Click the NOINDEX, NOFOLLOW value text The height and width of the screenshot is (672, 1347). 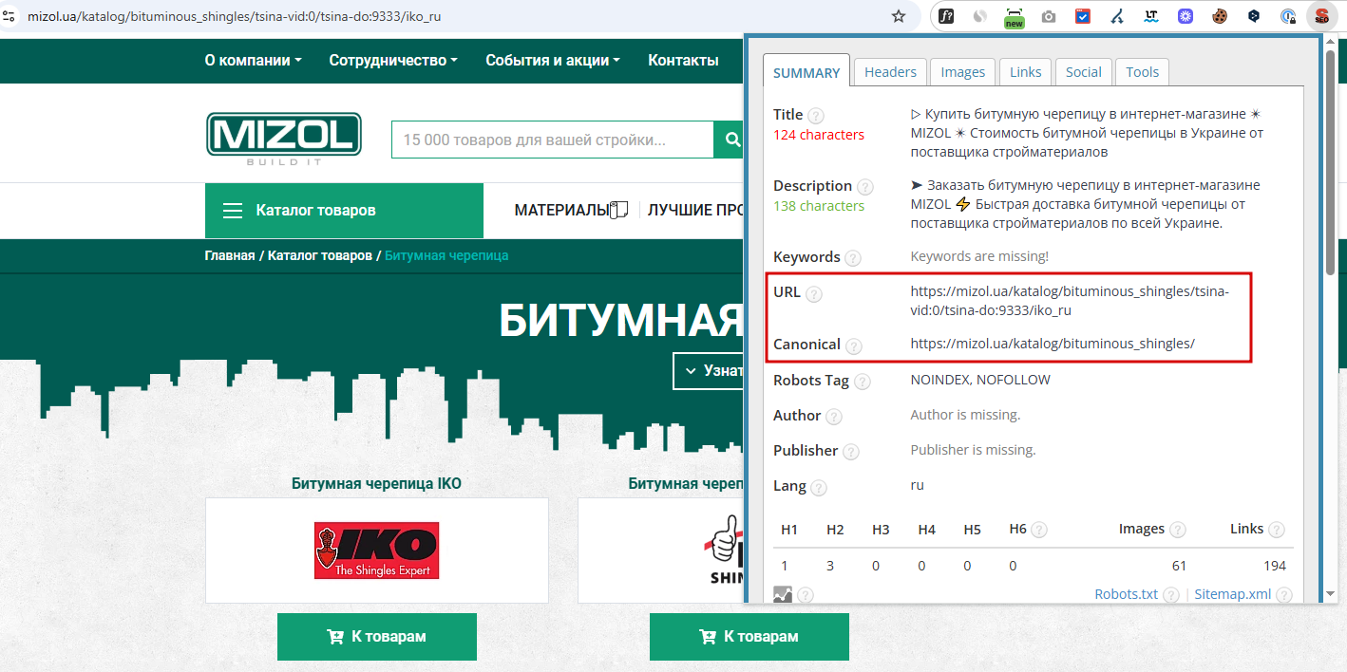pos(980,380)
